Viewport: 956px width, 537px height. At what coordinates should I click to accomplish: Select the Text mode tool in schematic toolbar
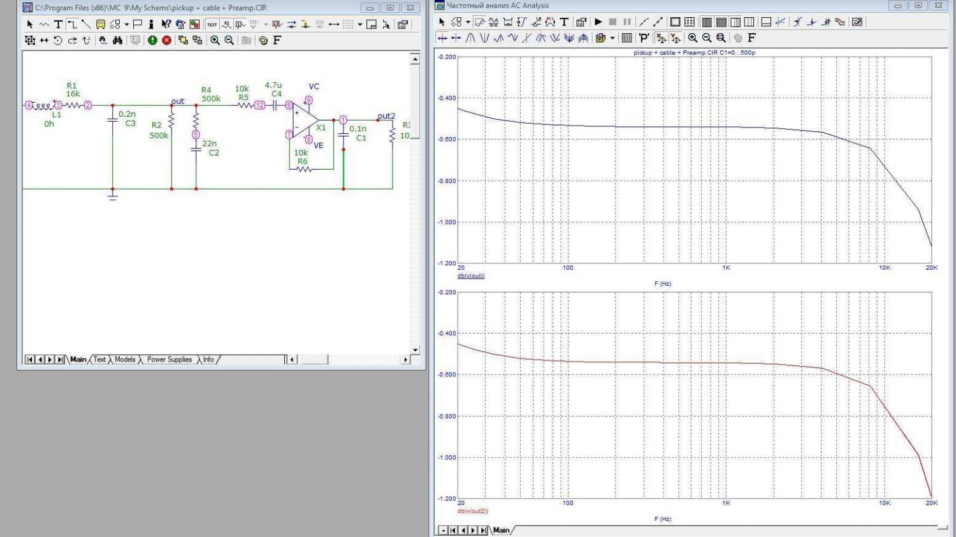[58, 24]
